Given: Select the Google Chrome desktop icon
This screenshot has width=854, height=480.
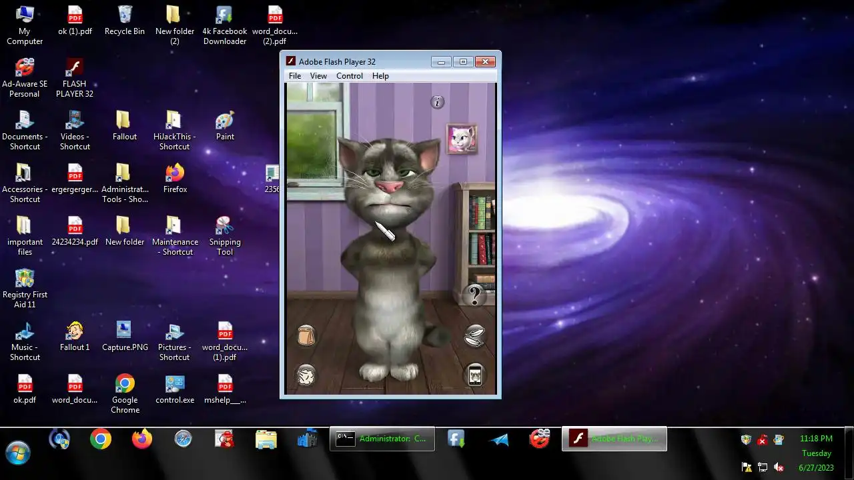Looking at the screenshot, I should point(125,394).
